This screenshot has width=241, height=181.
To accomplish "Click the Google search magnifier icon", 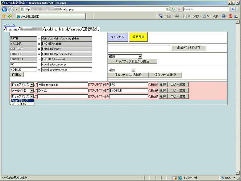I will point(232,9).
